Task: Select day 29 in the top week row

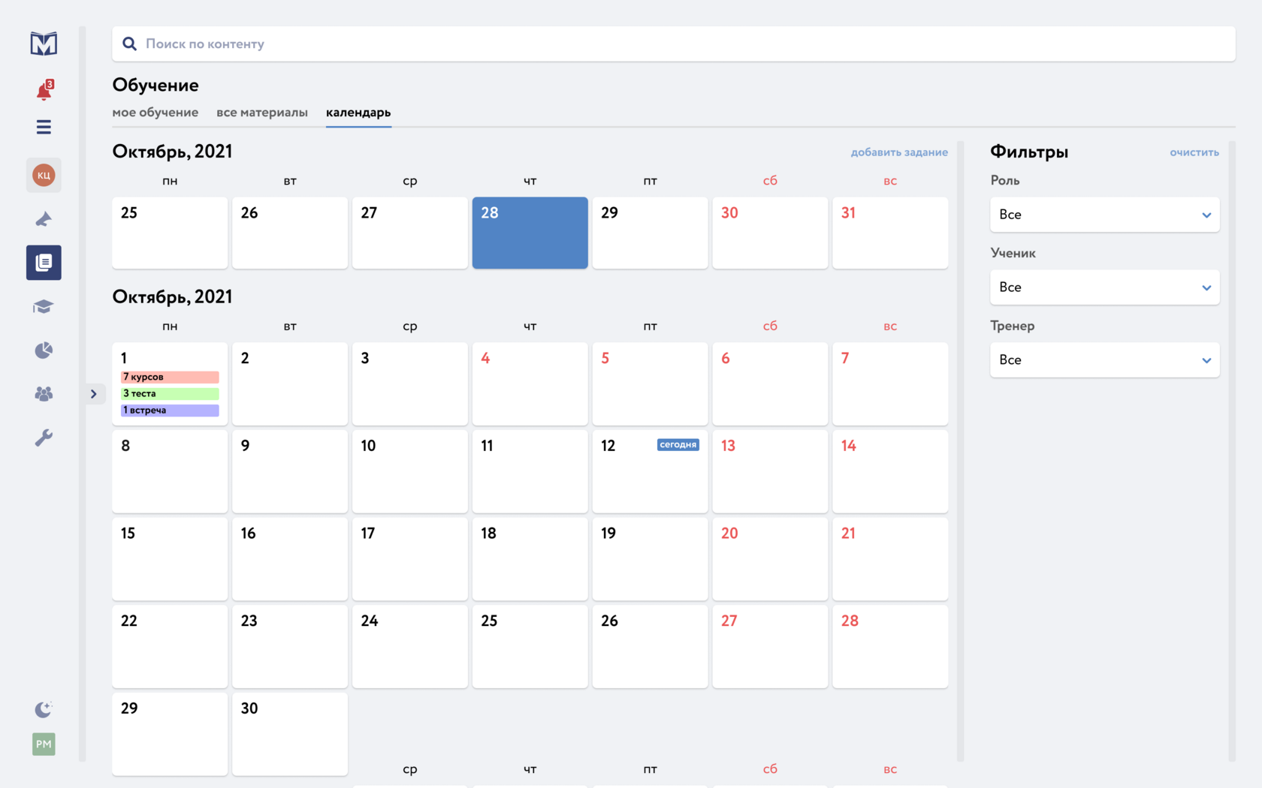Action: (651, 233)
